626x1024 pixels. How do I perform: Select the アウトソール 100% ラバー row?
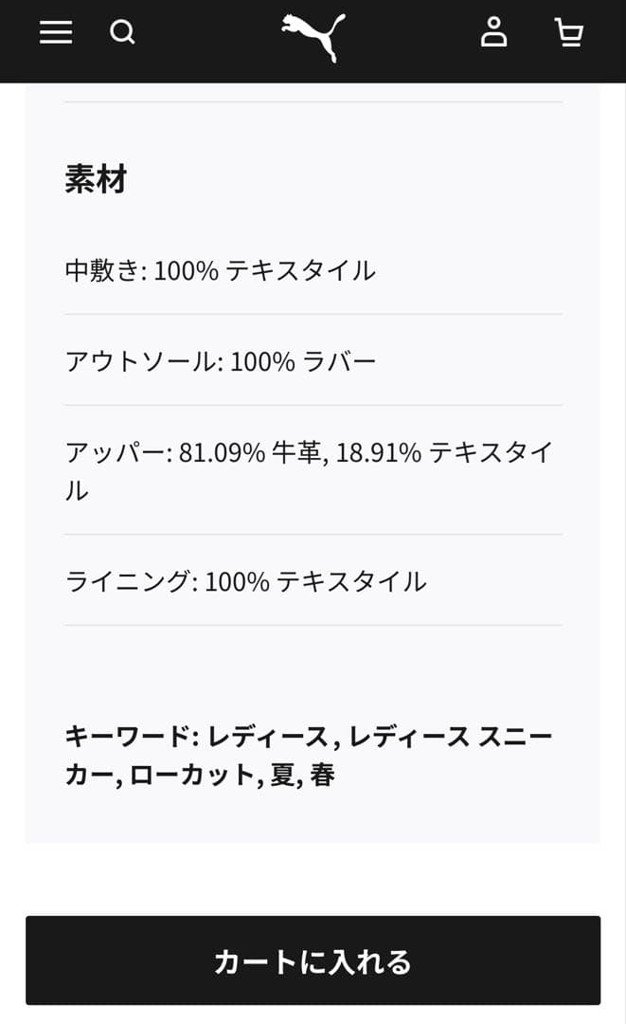click(x=313, y=361)
